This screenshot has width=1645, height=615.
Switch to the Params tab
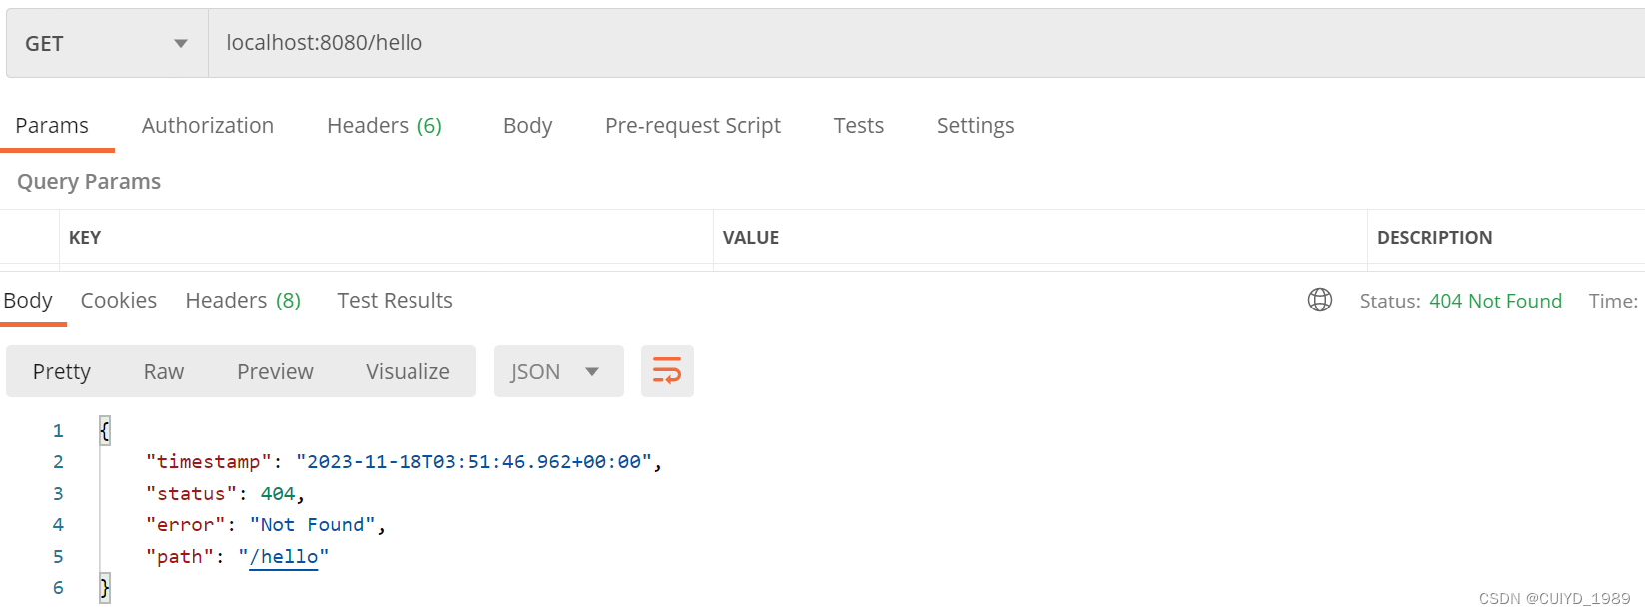click(x=52, y=126)
